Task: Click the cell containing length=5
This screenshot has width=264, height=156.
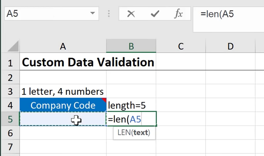Action: (131, 106)
